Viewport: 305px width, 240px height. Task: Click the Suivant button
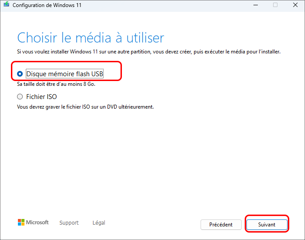(267, 225)
